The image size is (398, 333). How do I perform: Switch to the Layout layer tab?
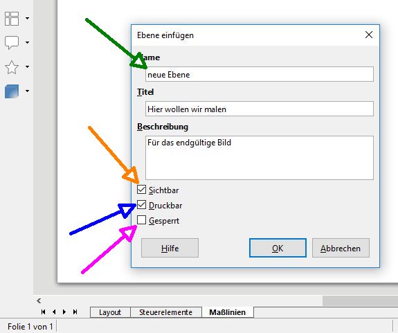[x=110, y=312]
